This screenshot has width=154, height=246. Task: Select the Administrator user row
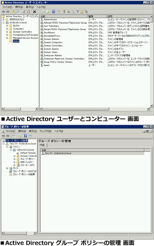95,20
